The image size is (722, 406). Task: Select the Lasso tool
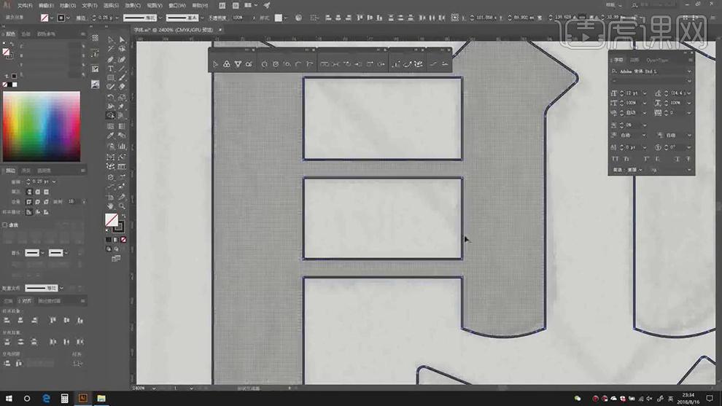click(x=122, y=50)
